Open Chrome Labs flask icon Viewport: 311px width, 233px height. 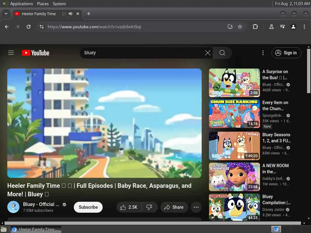coord(272,27)
